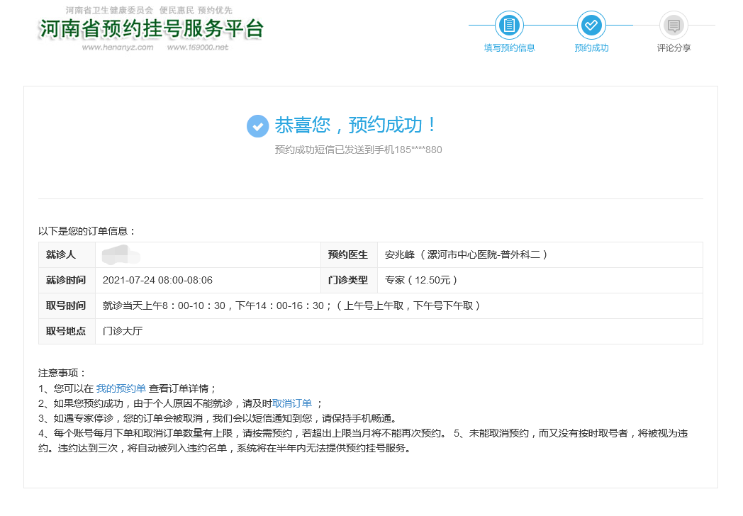Viewport: 743px width, 516px height.
Task: Click the 恭喜您，预约成功 heading
Action: pyautogui.click(x=357, y=125)
